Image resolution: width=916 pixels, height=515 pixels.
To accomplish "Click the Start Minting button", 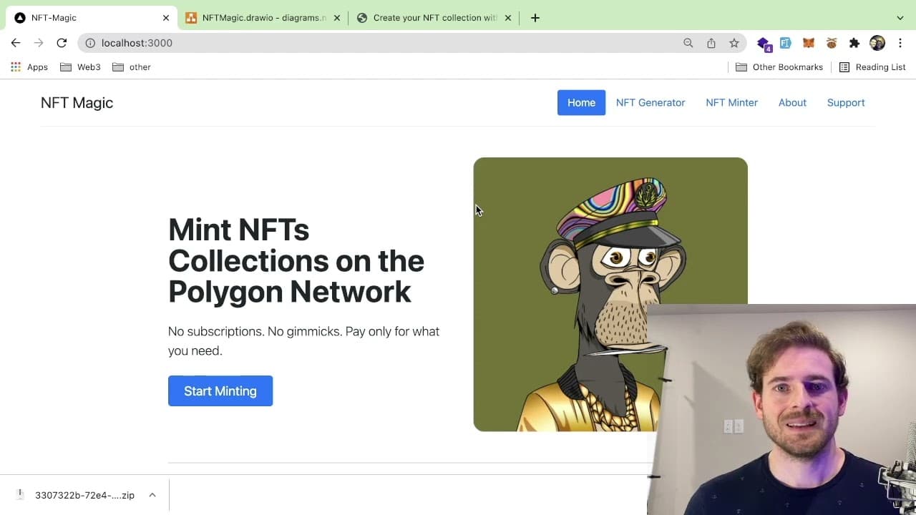I will click(x=220, y=391).
